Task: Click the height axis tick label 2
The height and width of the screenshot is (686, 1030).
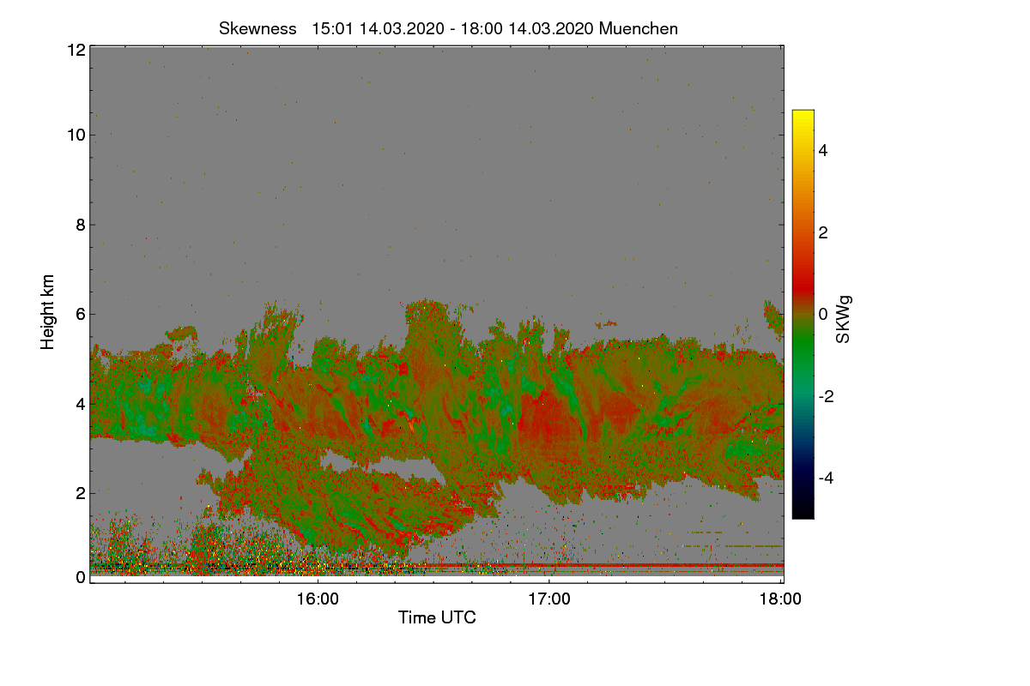Action: pyautogui.click(x=79, y=492)
